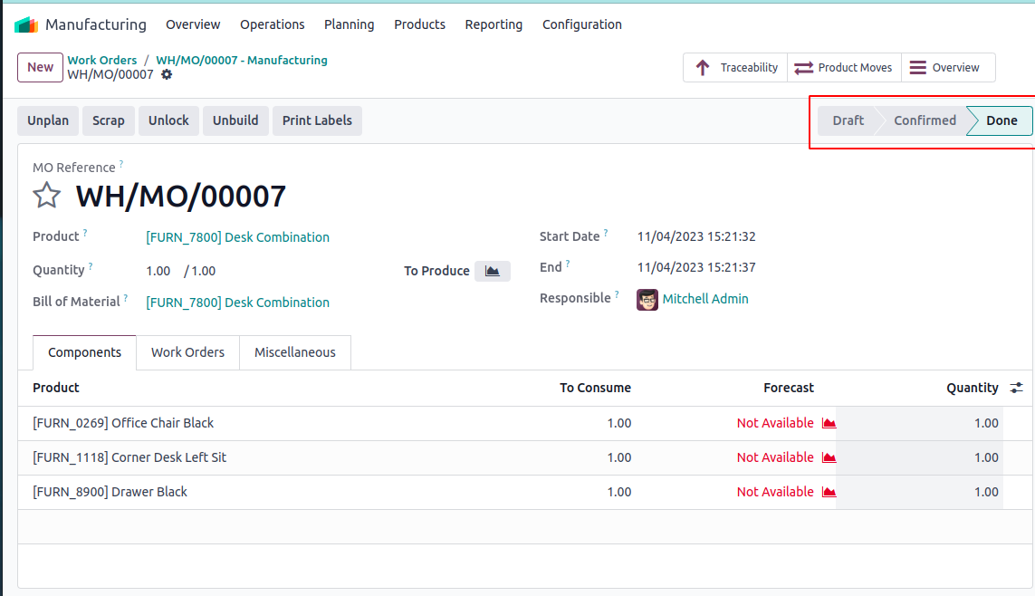Select the Confirmed status stage
Screen dimensions: 1035x596
[925, 120]
